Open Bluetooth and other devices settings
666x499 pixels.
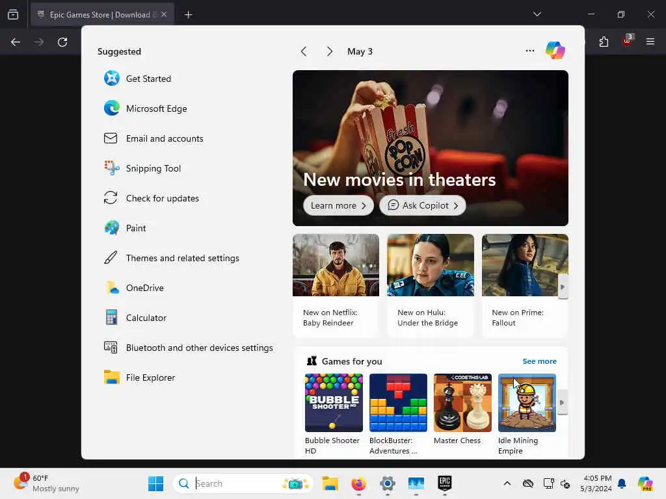coord(188,348)
